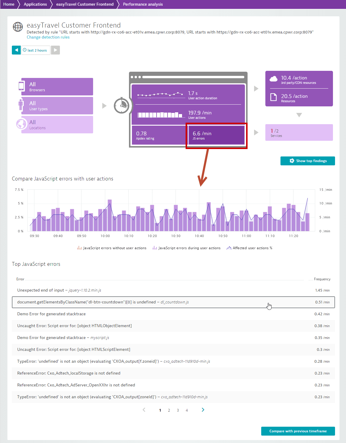Click the document Resources icon
Screen dimensions: 346x443
click(273, 97)
